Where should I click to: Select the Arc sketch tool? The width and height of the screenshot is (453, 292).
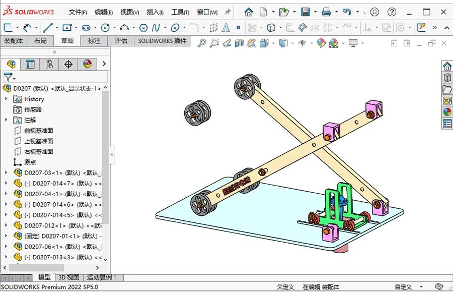[124, 28]
